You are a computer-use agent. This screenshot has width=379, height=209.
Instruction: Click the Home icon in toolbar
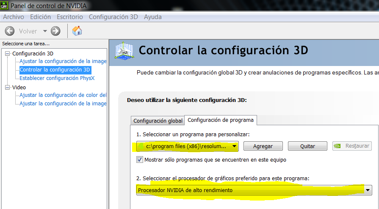click(x=77, y=31)
